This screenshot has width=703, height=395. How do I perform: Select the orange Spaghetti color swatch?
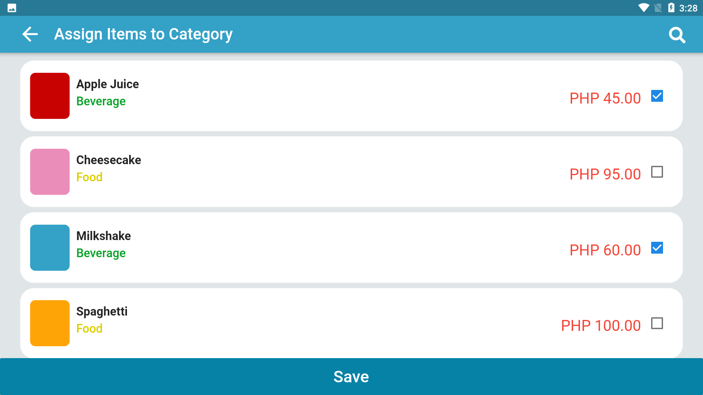coord(50,323)
